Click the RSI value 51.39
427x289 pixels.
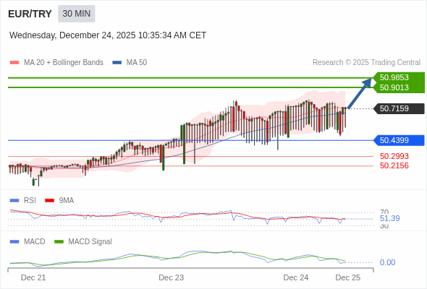(390, 219)
